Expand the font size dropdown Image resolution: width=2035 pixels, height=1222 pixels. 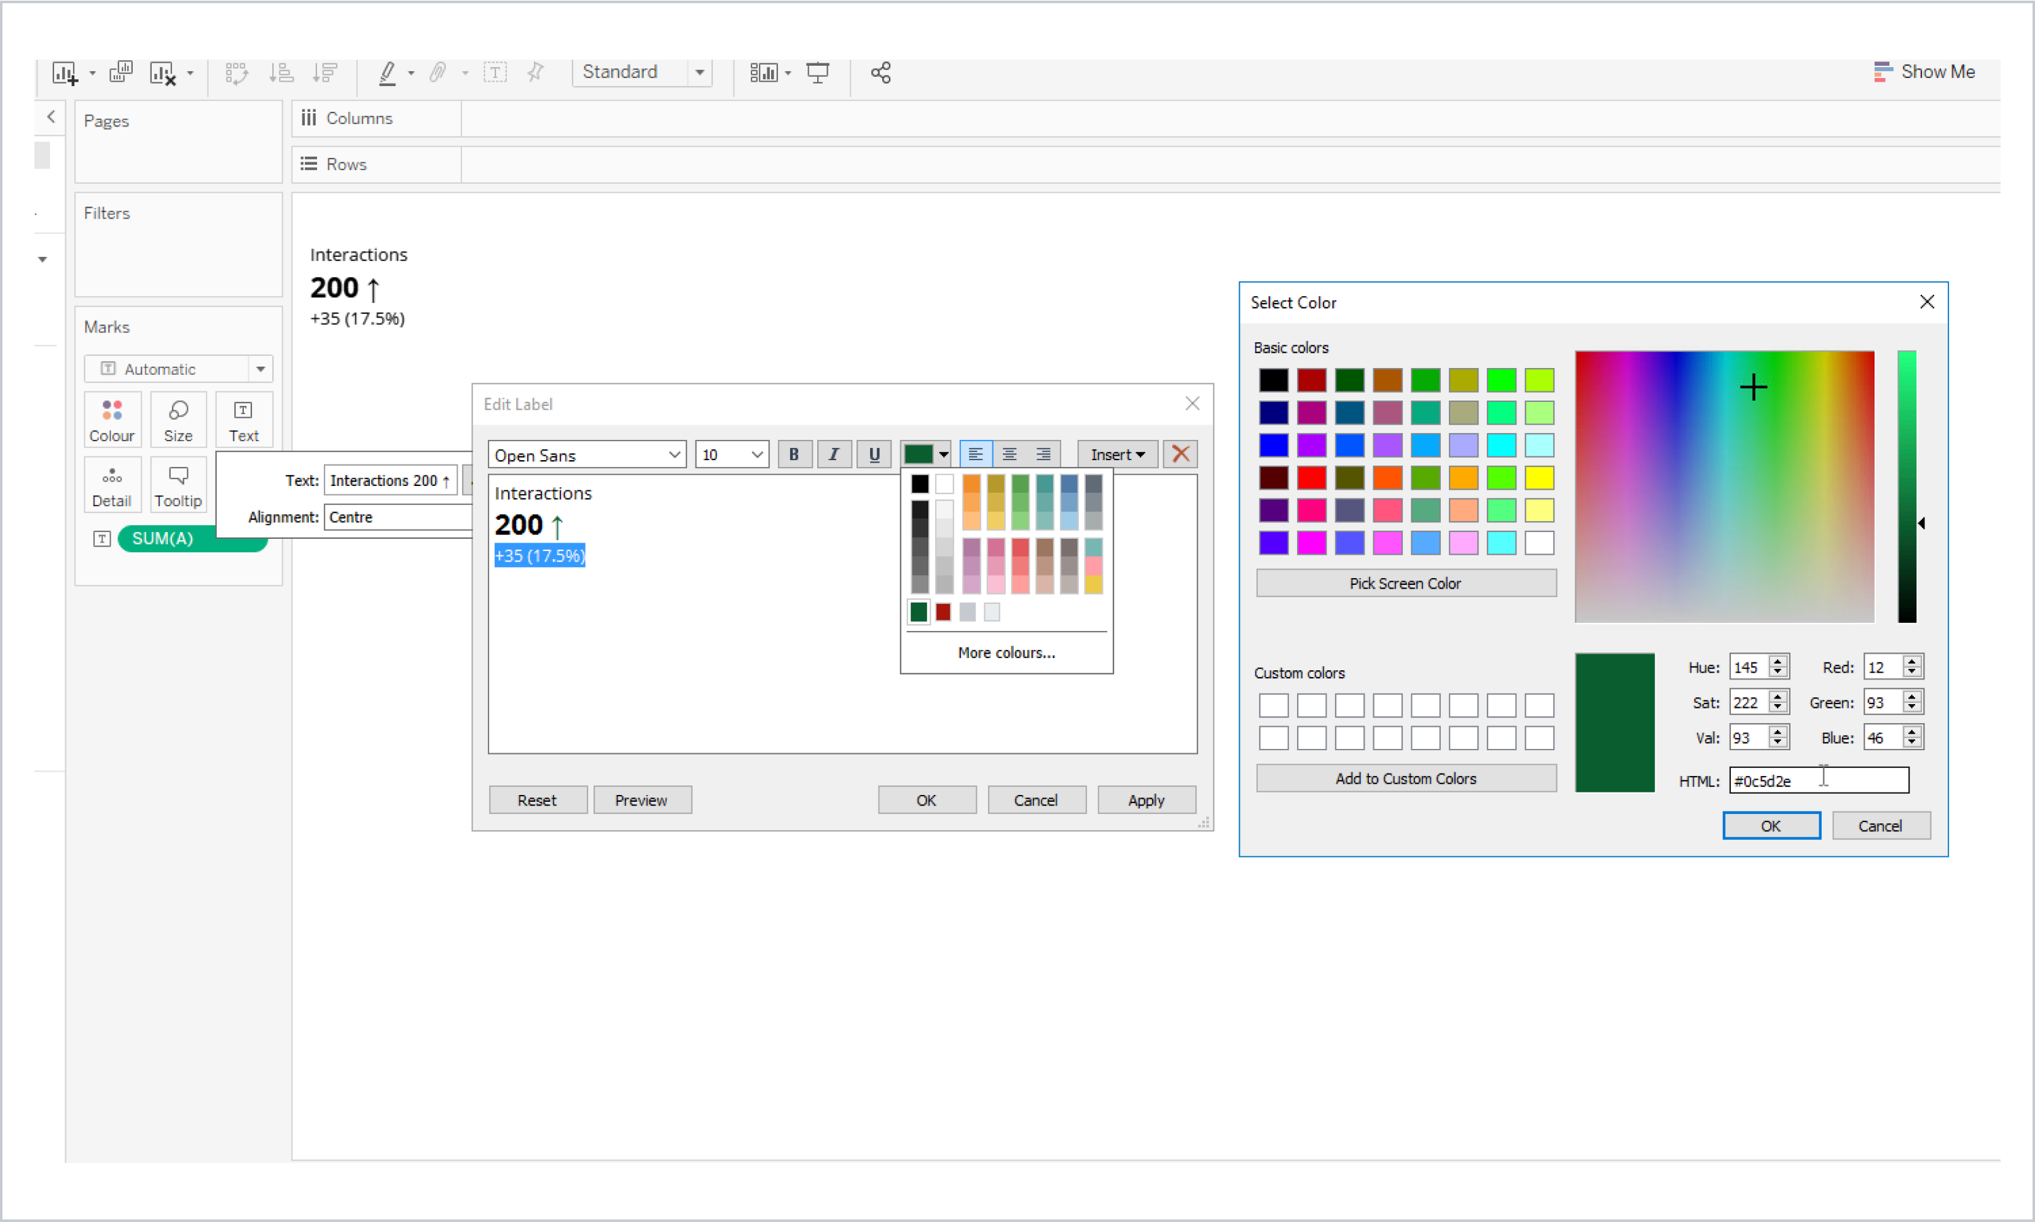(755, 453)
